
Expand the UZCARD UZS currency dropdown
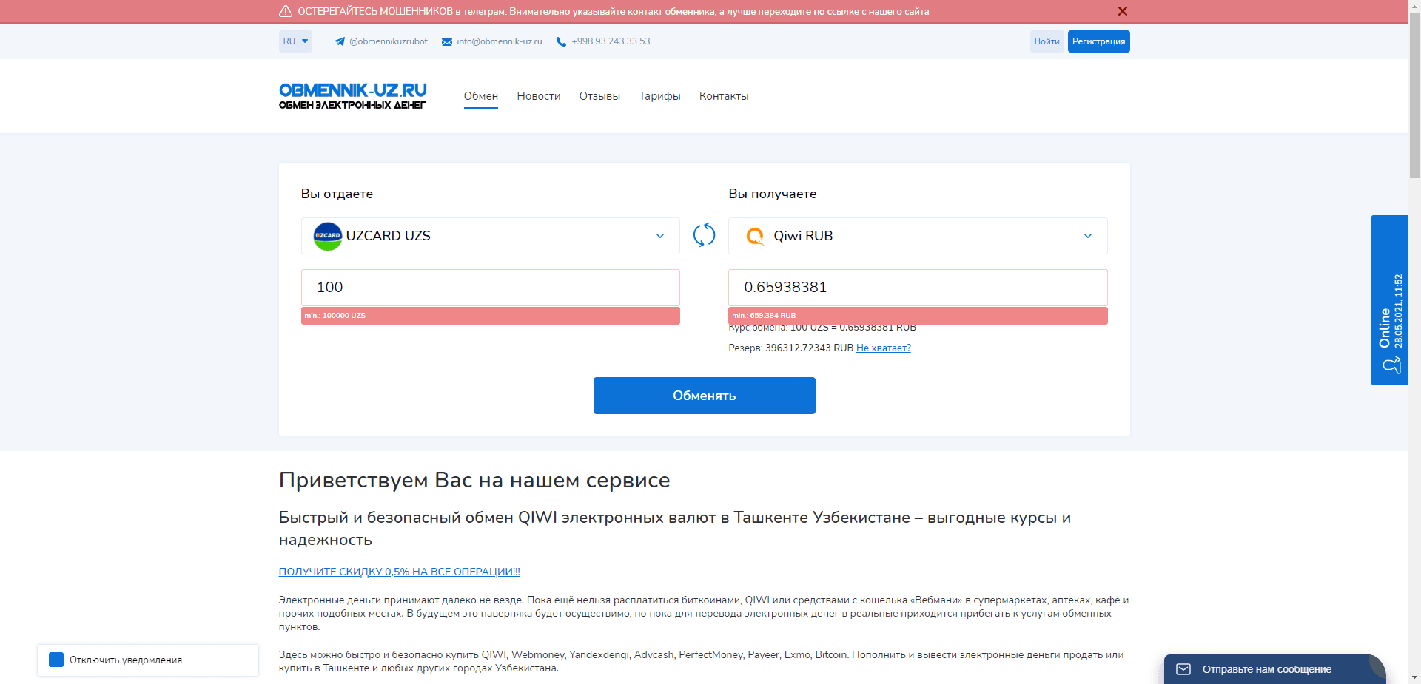click(x=659, y=235)
